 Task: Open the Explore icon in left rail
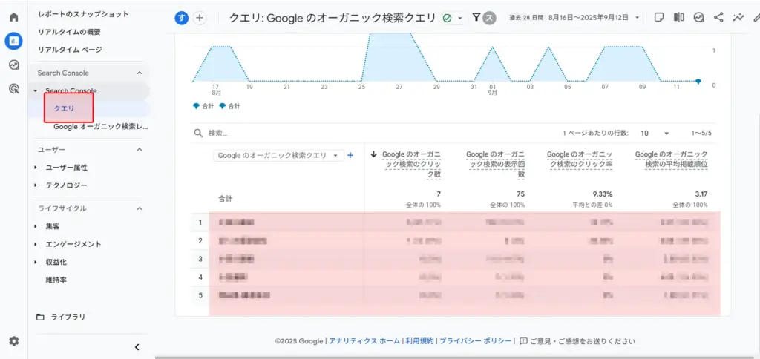(x=13, y=65)
